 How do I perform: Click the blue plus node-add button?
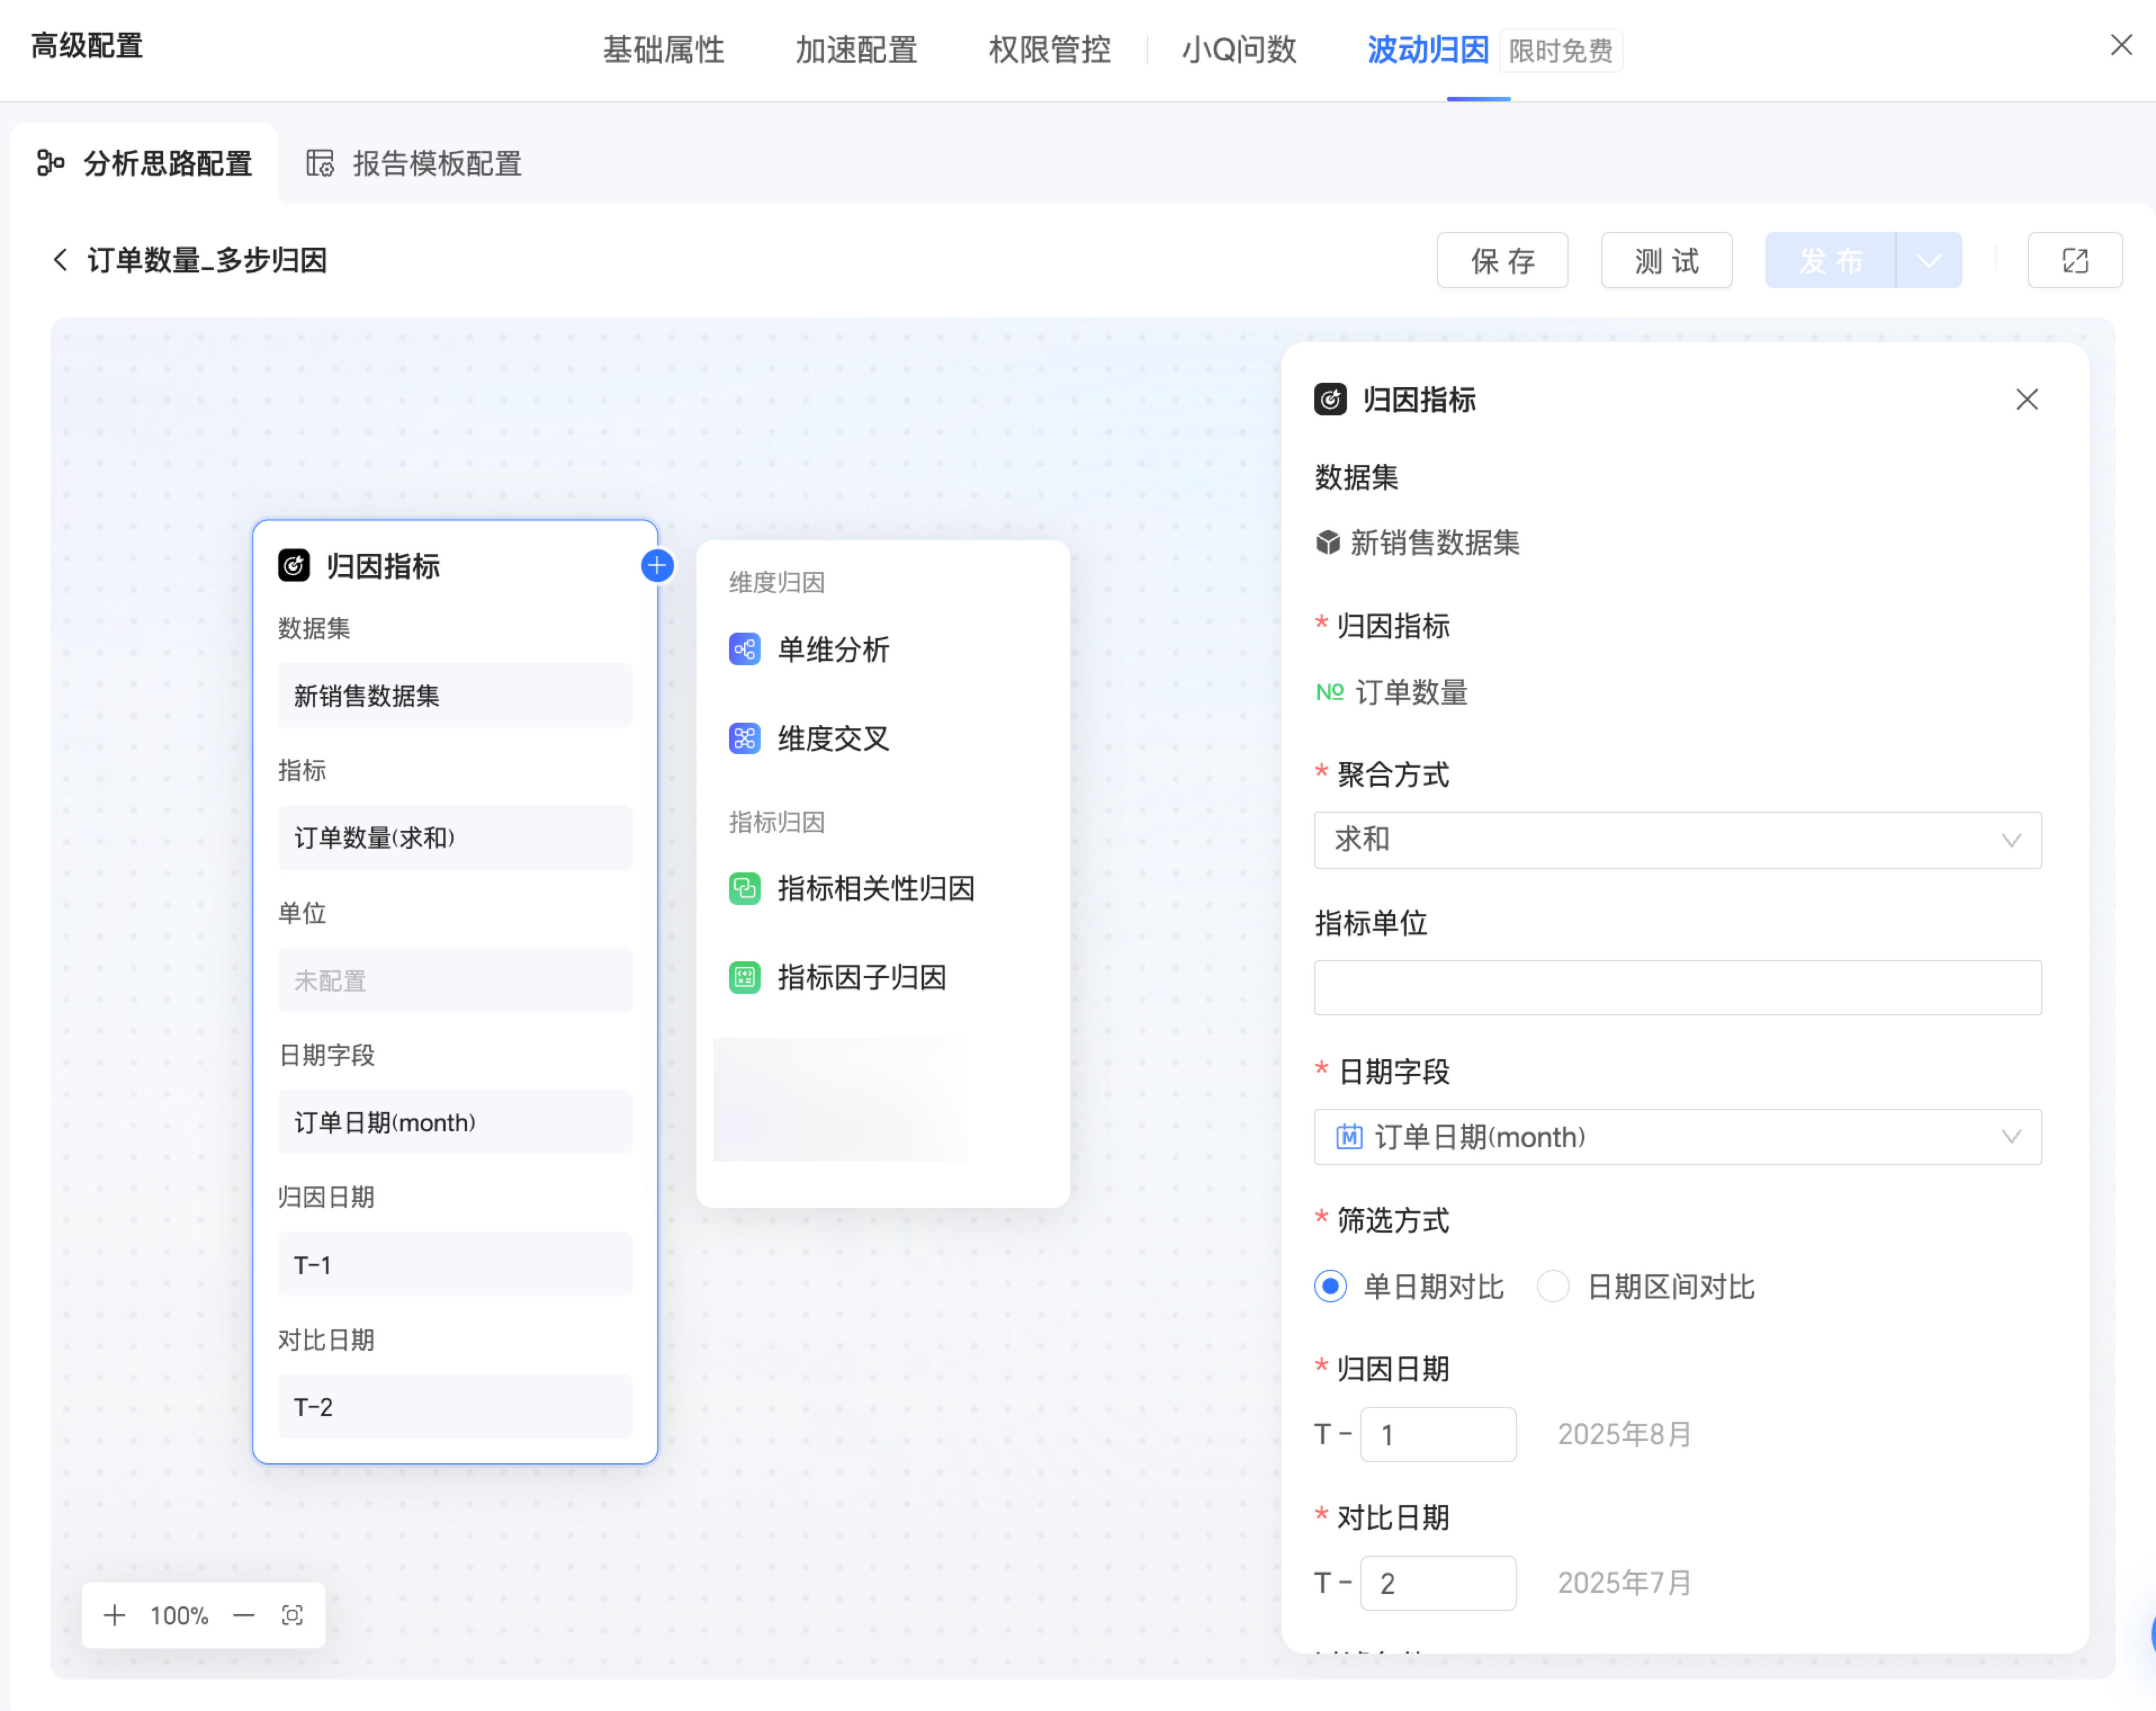[x=657, y=566]
